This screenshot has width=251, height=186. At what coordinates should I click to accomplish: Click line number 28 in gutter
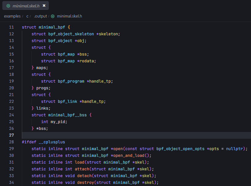tap(11, 142)
